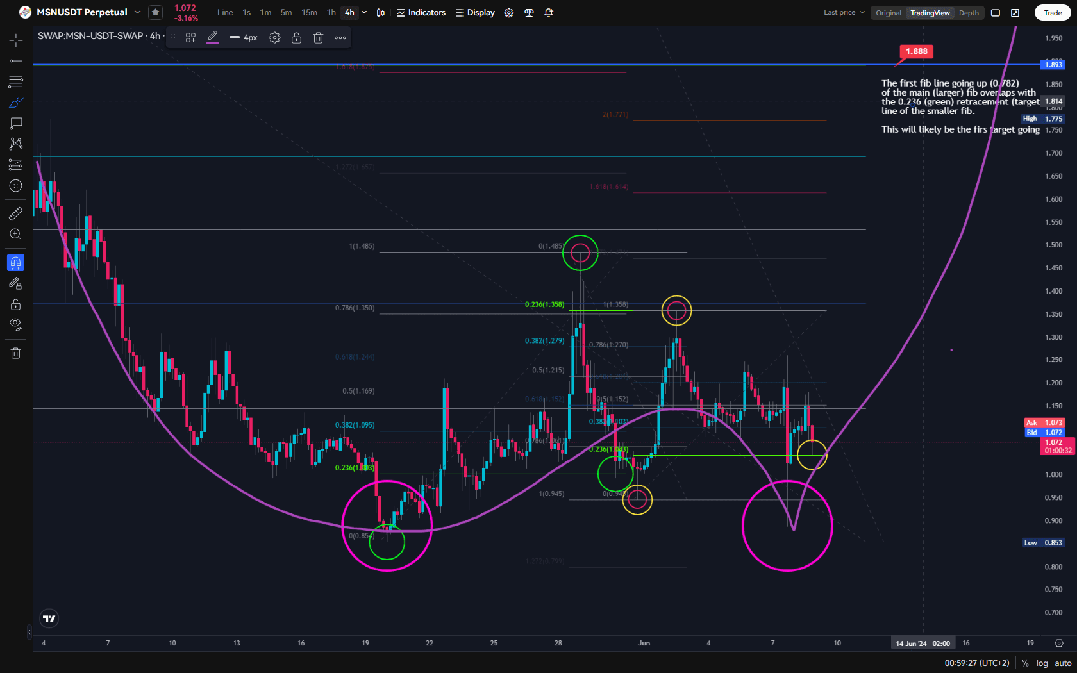Select the 1m timeframe

click(x=265, y=12)
